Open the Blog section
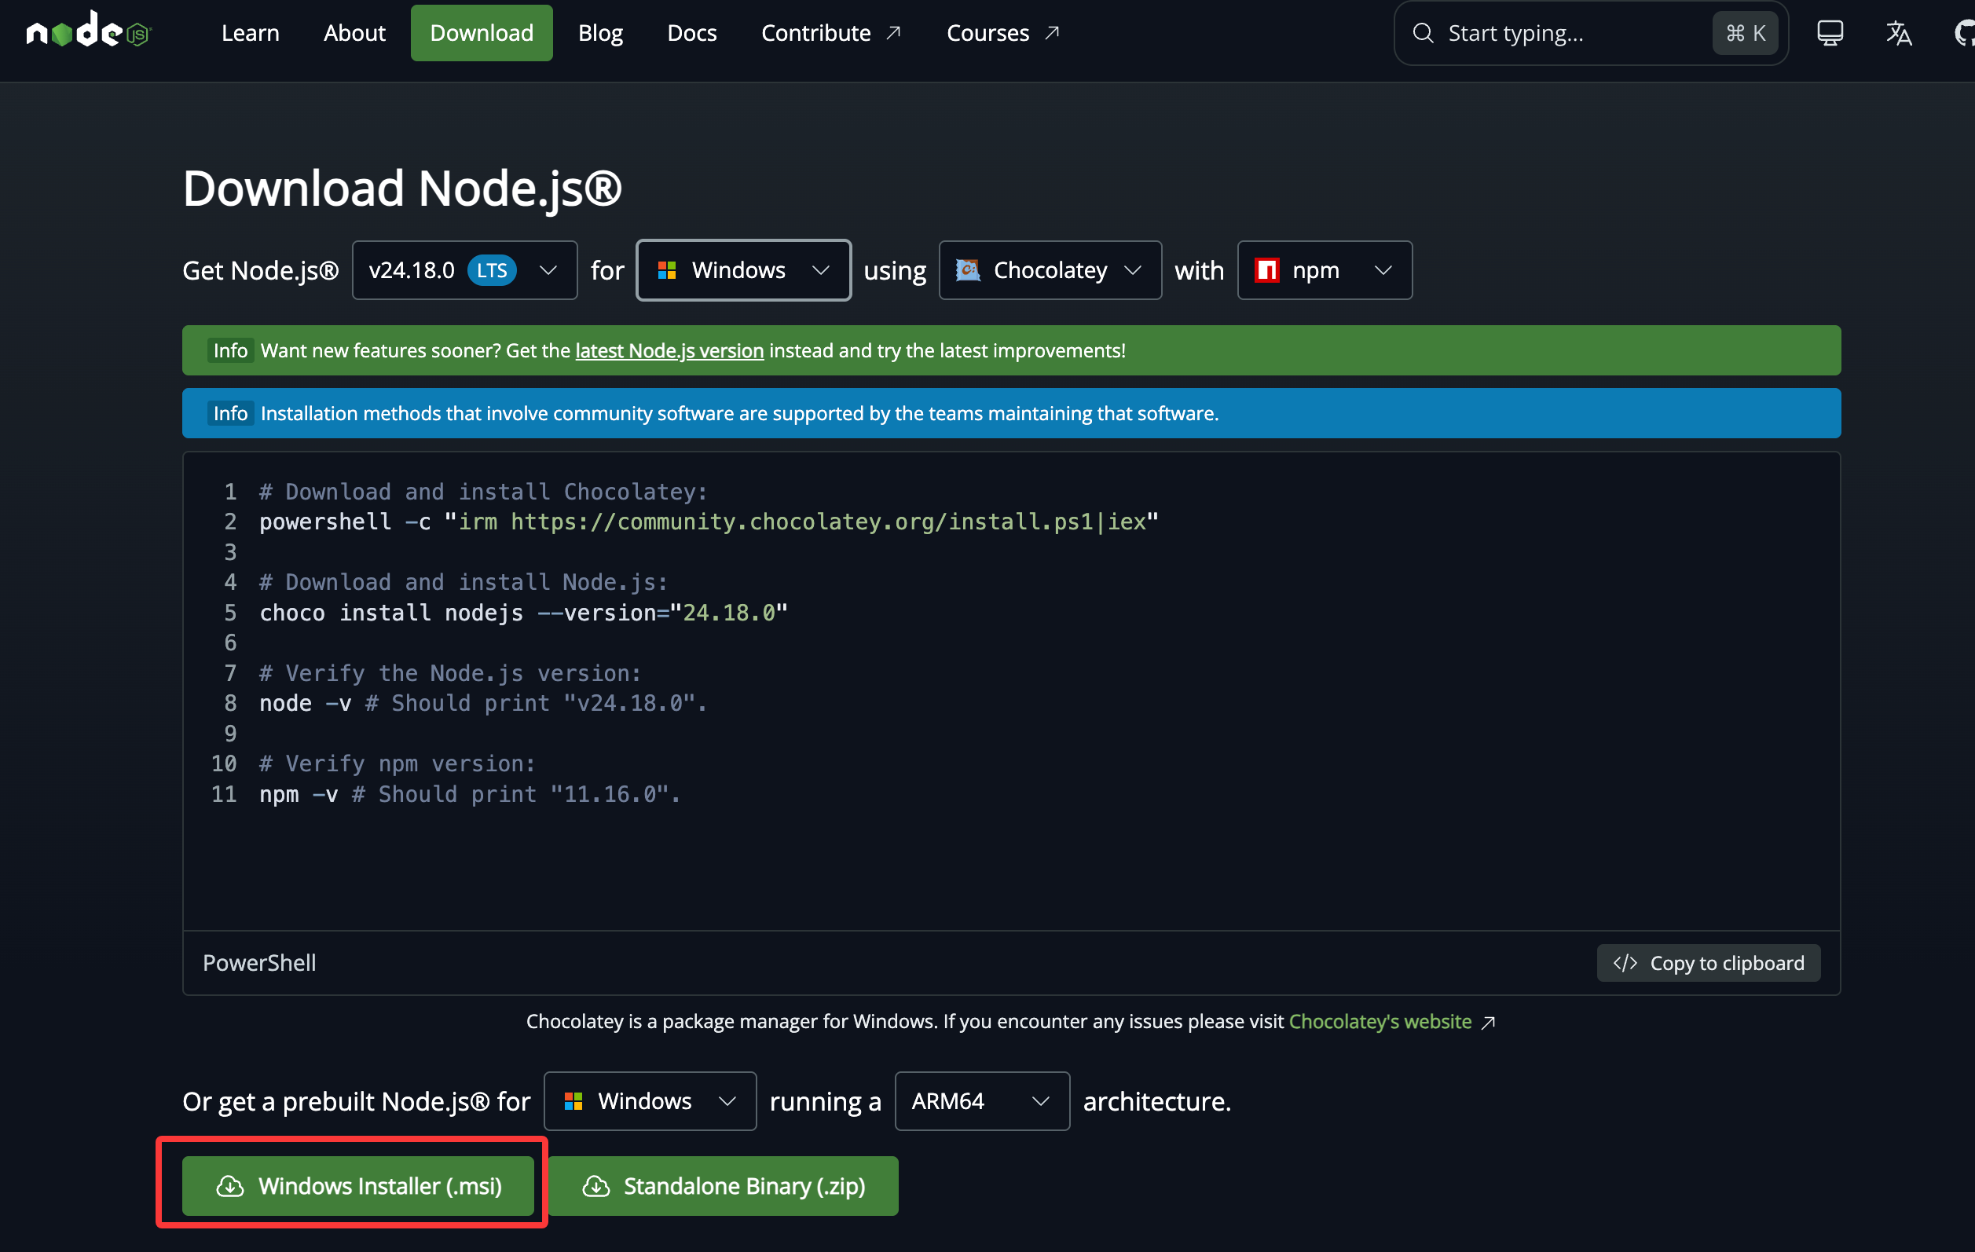The image size is (1975, 1252). click(x=600, y=33)
